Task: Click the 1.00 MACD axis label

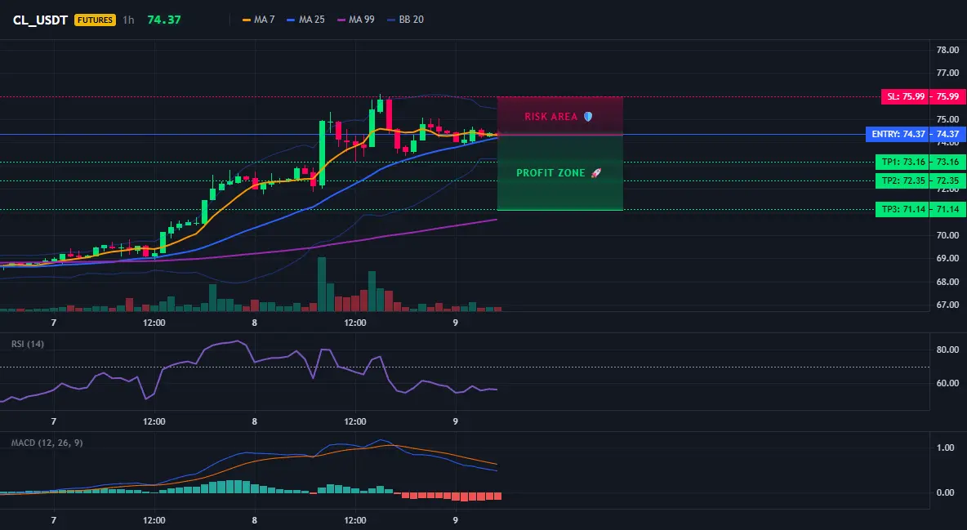Action: point(946,448)
